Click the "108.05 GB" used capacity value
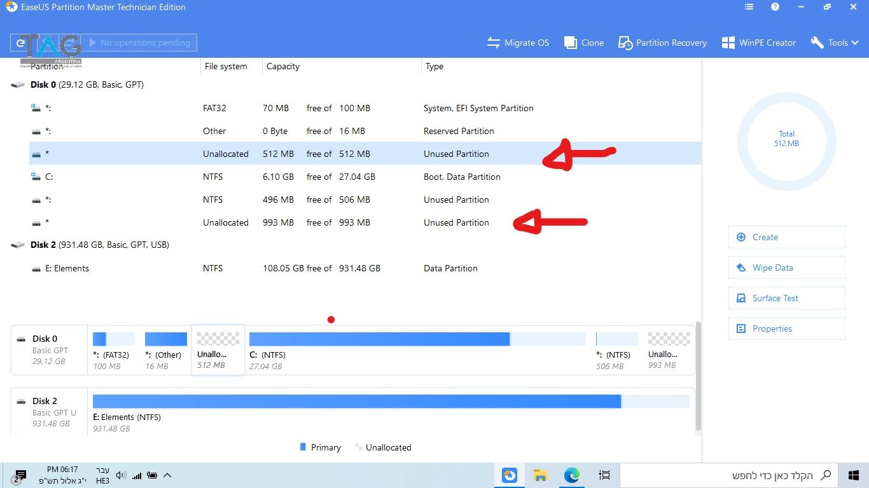This screenshot has height=488, width=869. pyautogui.click(x=283, y=268)
